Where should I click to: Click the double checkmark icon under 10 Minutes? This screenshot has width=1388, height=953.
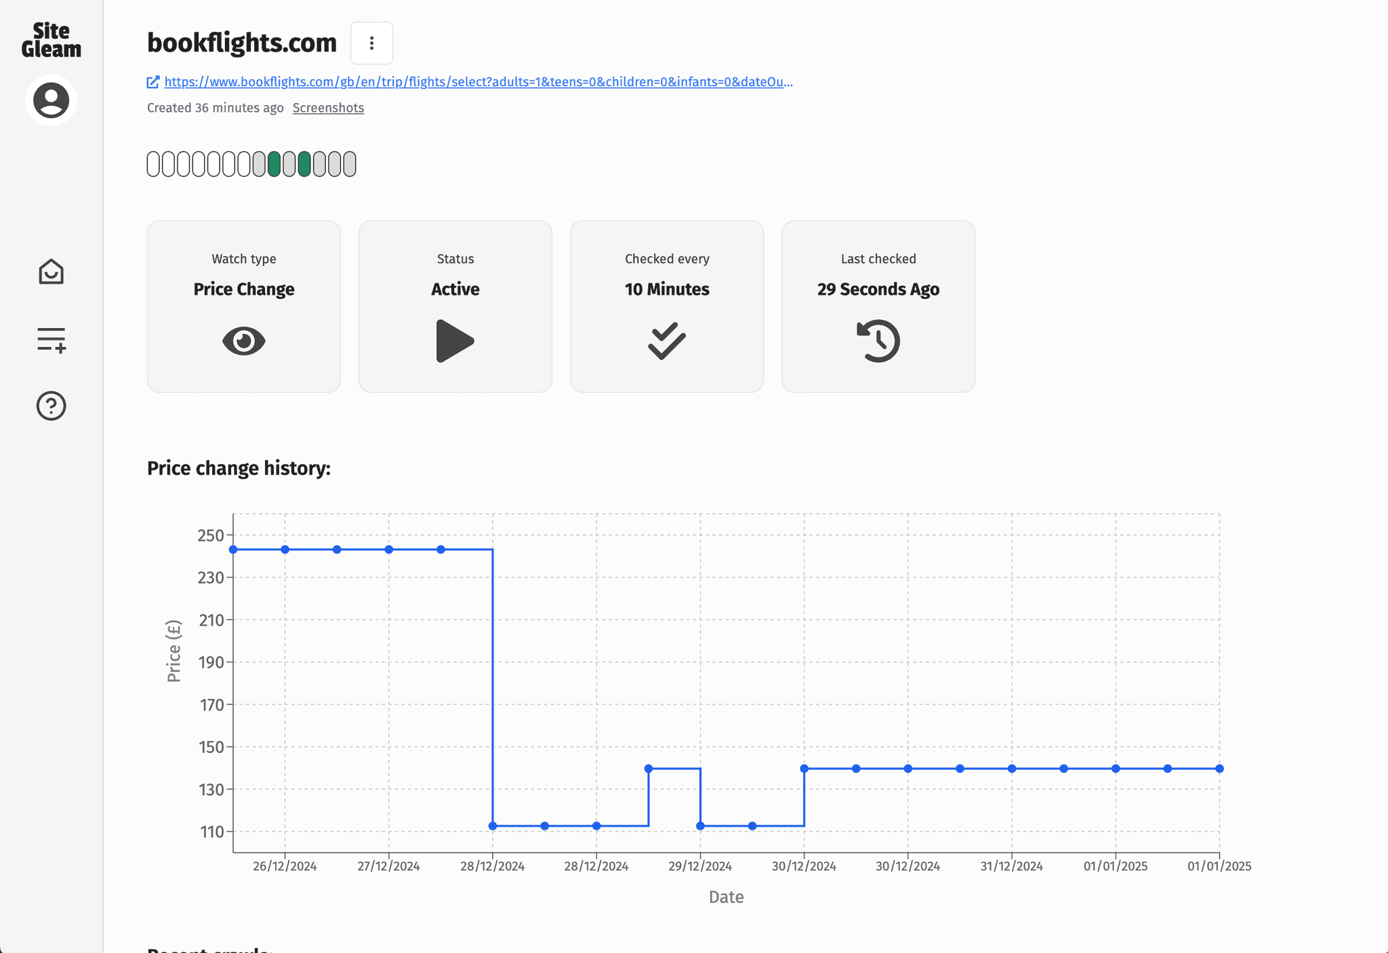667,341
